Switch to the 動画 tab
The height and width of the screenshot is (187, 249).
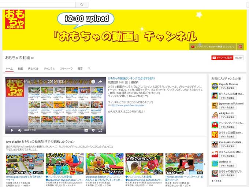(21, 69)
